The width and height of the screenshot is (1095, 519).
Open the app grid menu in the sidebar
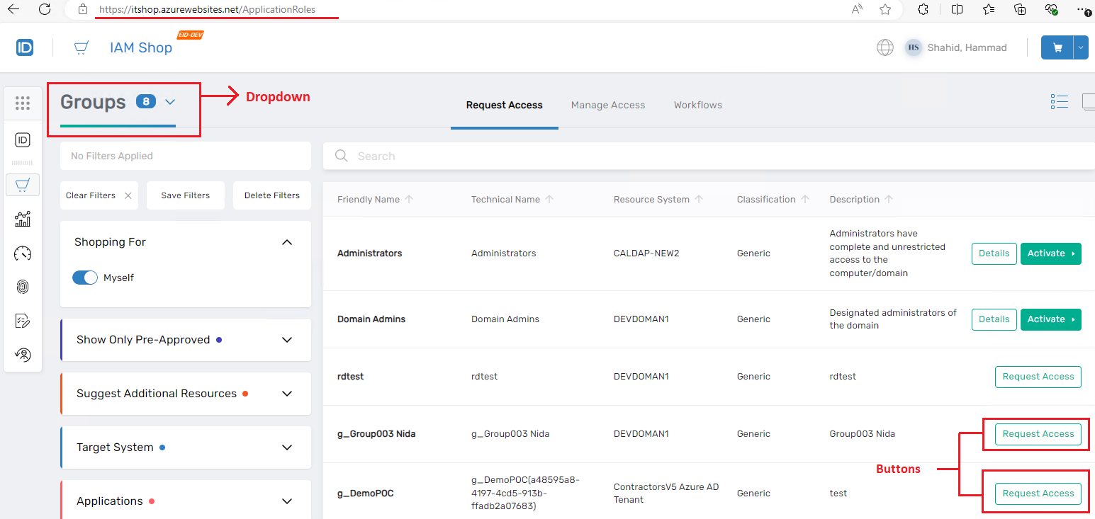pos(23,103)
